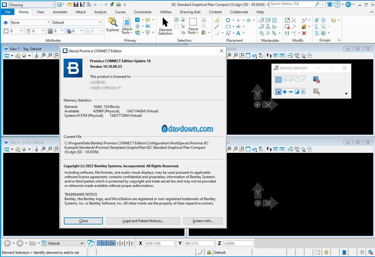Expand the Element Selection window options arrow
Screen dimensions: 375x257
(346, 94)
